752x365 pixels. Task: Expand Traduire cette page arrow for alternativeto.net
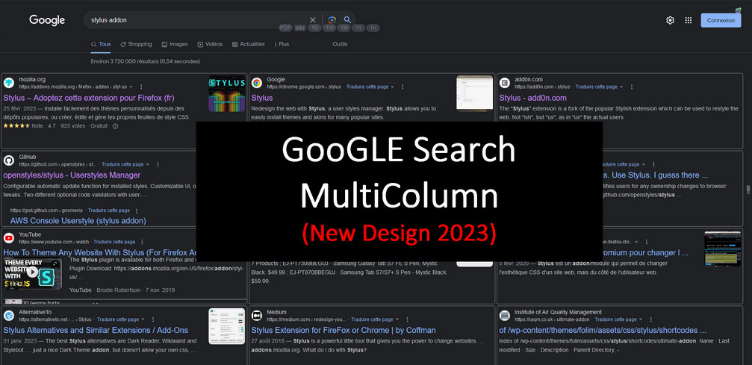[143, 319]
